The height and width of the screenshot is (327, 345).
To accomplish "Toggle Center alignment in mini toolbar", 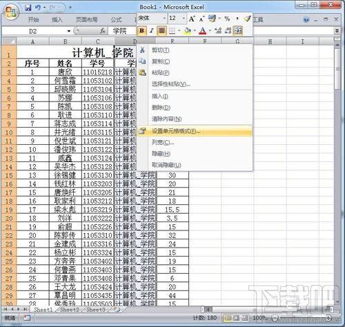I will (161, 30).
